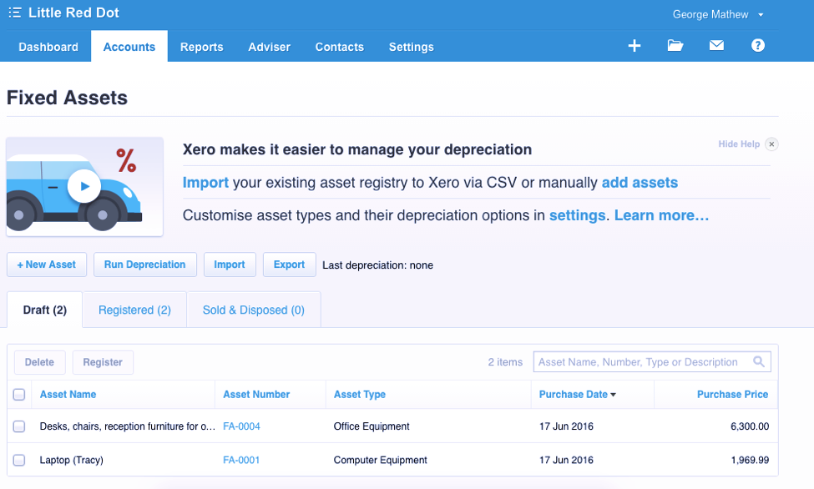The image size is (814, 489).
Task: Open the Settings menu
Action: 411,47
